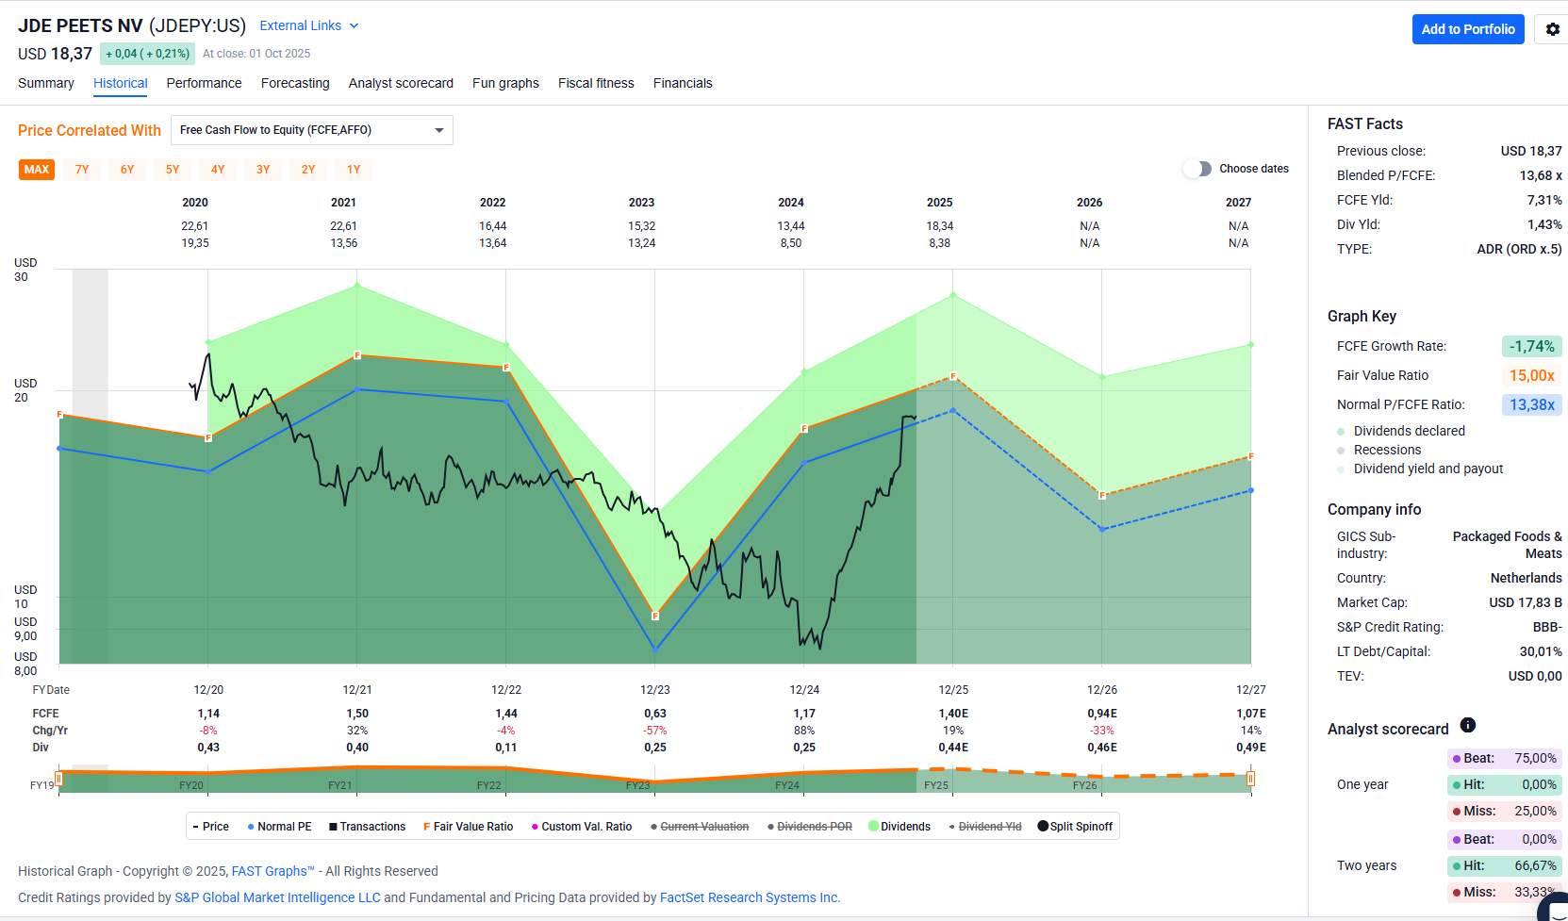Viewport: 1568px width, 921px height.
Task: Click the chat bubble icon in corner
Action: [x=1556, y=909]
